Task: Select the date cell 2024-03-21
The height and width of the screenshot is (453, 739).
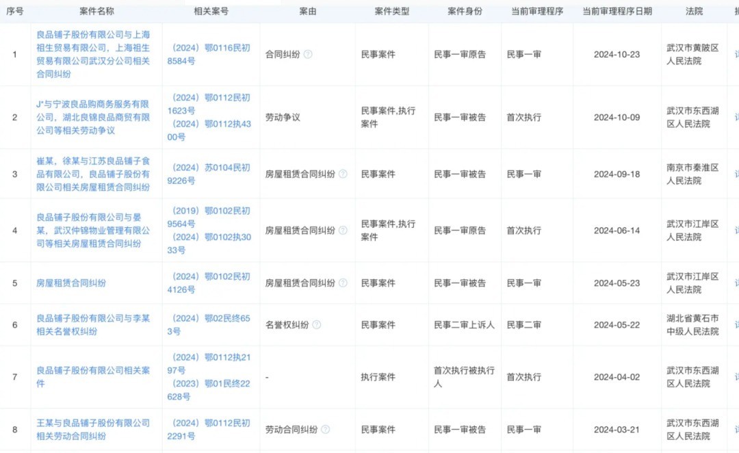Action: [617, 430]
